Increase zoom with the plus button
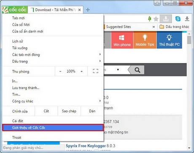 pos(81,71)
